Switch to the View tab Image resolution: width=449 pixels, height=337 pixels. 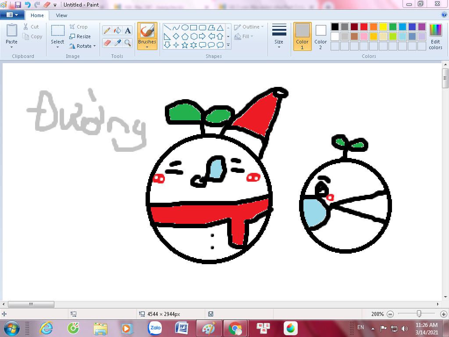click(61, 15)
